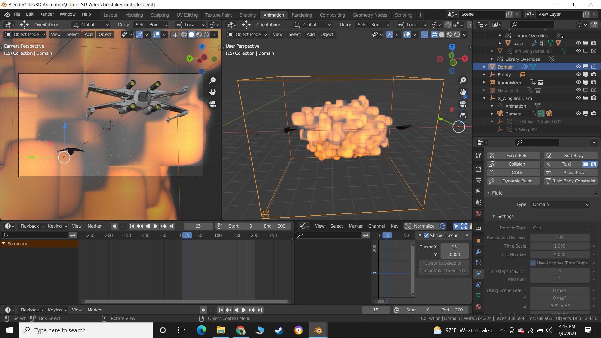Open Scene properties tab icon

478,202
